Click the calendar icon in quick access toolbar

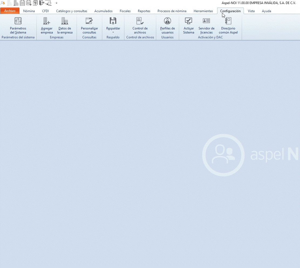pyautogui.click(x=22, y=3)
